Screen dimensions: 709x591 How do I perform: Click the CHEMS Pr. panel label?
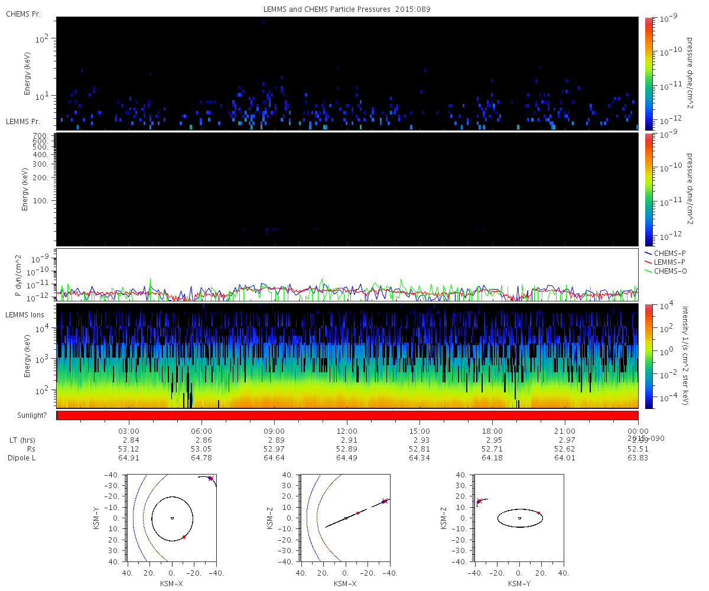(x=23, y=14)
